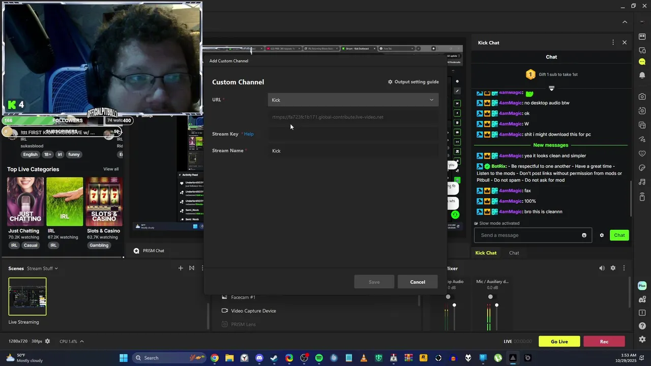Image resolution: width=651 pixels, height=366 pixels.
Task: Start recording with Rec button
Action: (x=604, y=342)
